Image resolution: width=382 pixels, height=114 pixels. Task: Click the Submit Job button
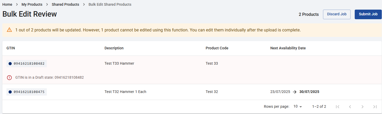368,14
